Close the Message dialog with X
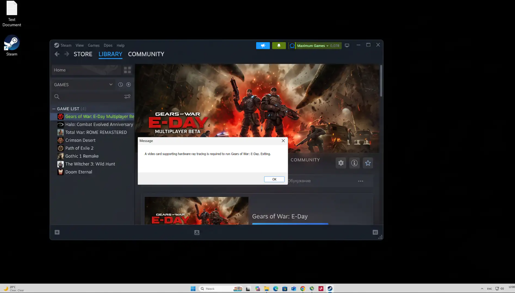The width and height of the screenshot is (515, 293). tap(283, 141)
